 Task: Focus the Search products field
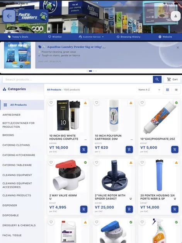pos(78,79)
